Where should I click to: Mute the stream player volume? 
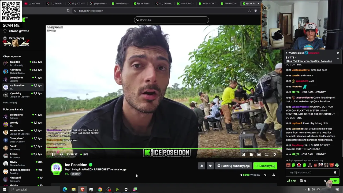point(61,154)
